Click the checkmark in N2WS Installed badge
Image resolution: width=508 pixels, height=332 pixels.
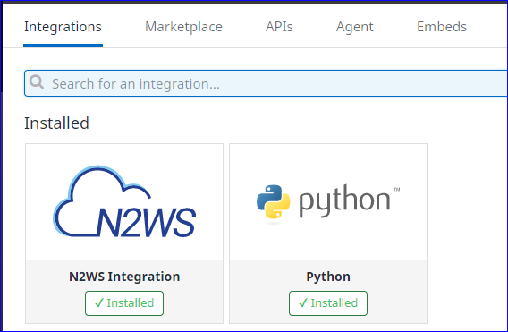tap(99, 303)
